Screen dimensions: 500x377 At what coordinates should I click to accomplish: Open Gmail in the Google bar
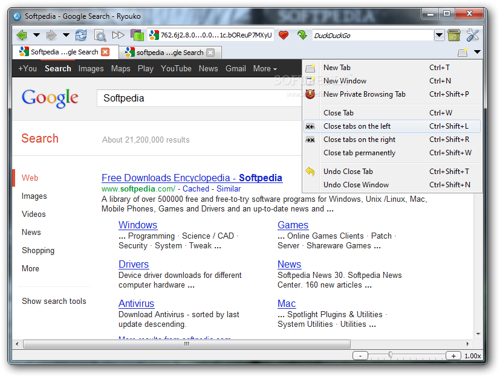click(236, 68)
